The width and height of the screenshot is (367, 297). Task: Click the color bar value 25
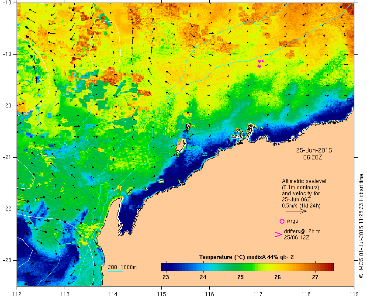click(240, 277)
